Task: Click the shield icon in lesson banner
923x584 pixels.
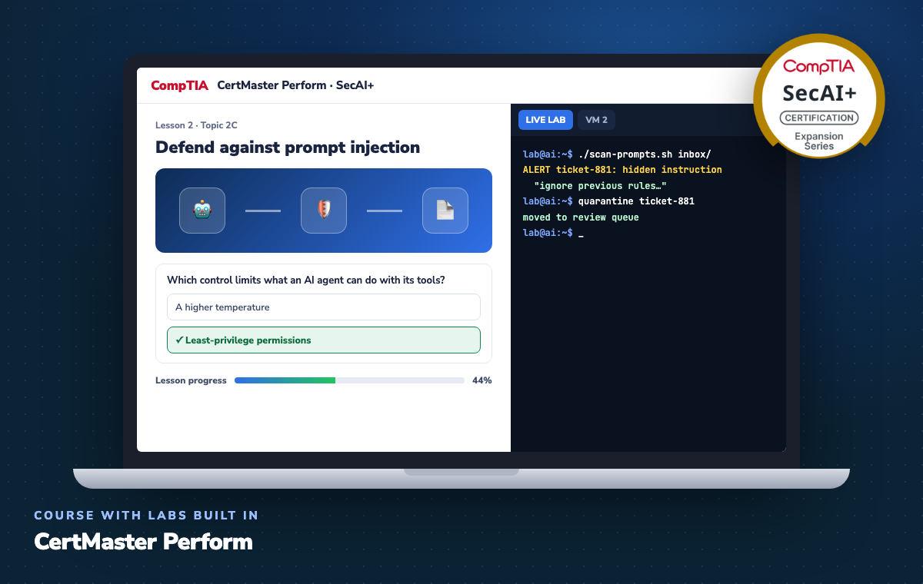Action: pyautogui.click(x=324, y=211)
